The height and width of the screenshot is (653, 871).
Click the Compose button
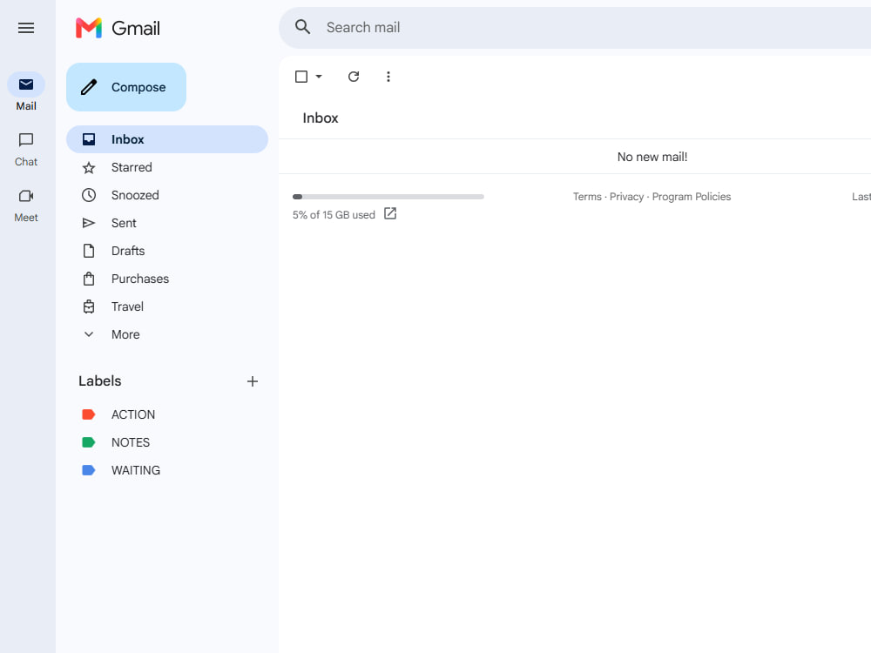point(126,87)
